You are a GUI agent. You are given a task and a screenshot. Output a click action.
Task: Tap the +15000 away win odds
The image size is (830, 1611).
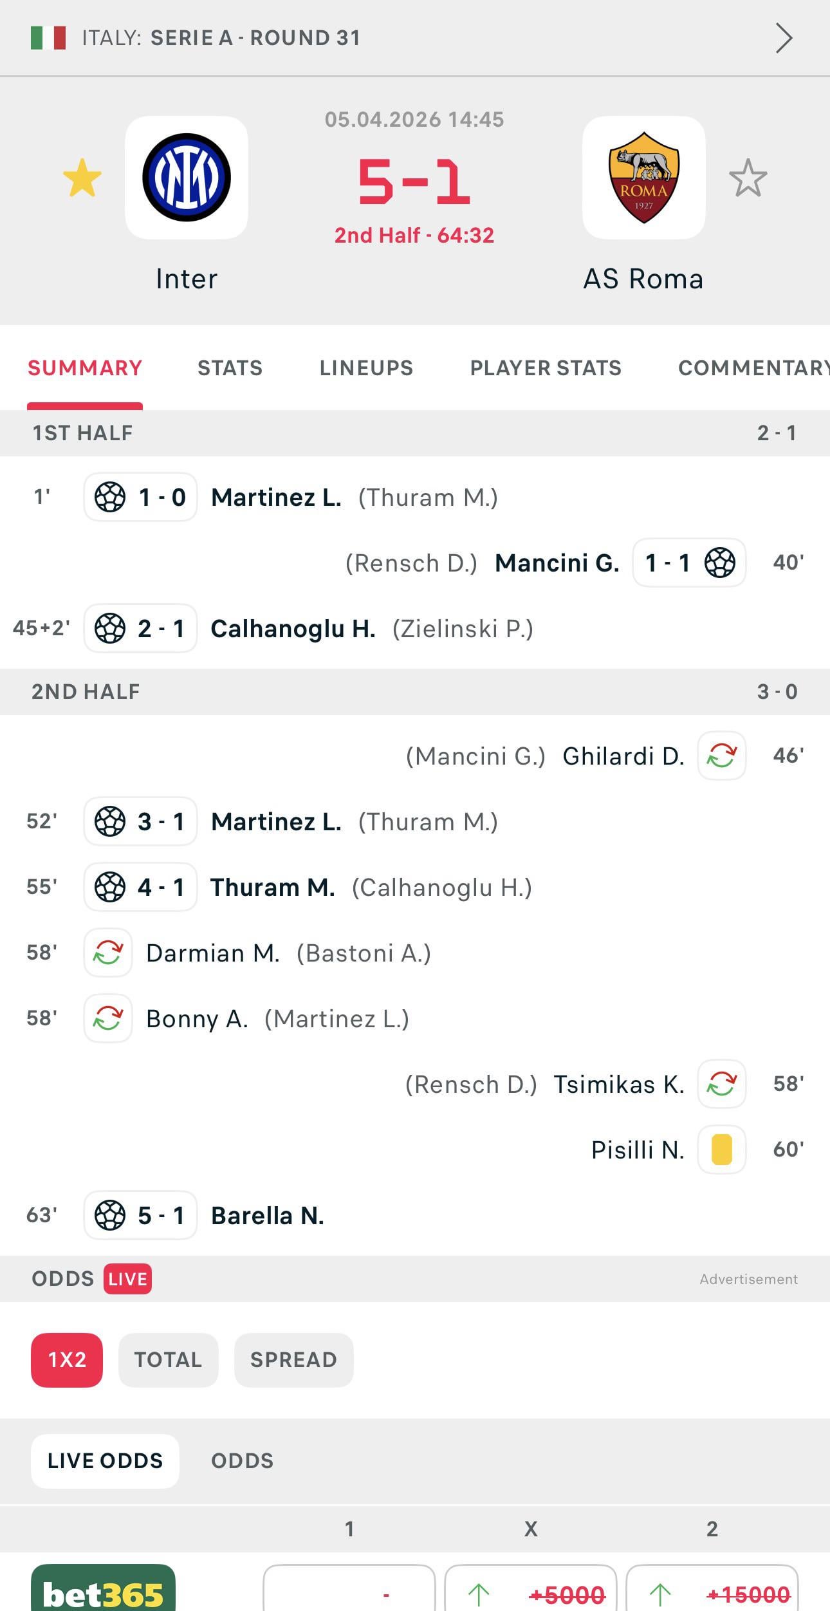coord(712,1594)
